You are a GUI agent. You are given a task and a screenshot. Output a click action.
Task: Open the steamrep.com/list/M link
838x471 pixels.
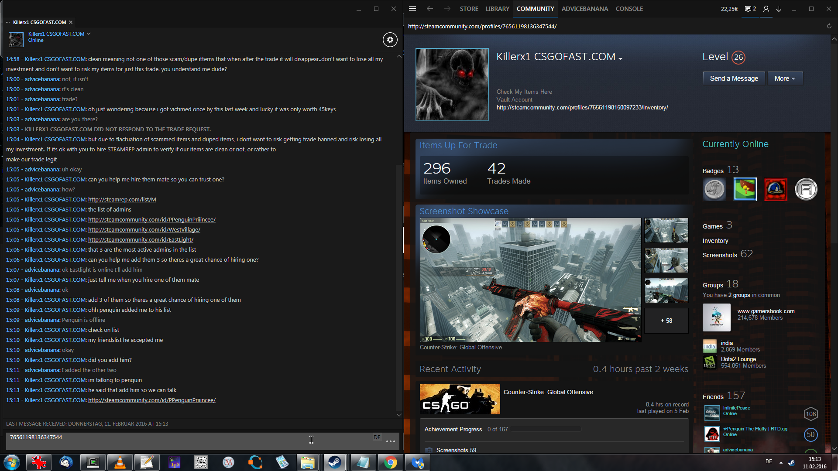[122, 200]
